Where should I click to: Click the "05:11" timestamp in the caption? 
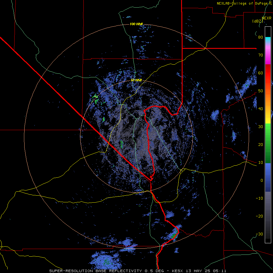[220, 271]
